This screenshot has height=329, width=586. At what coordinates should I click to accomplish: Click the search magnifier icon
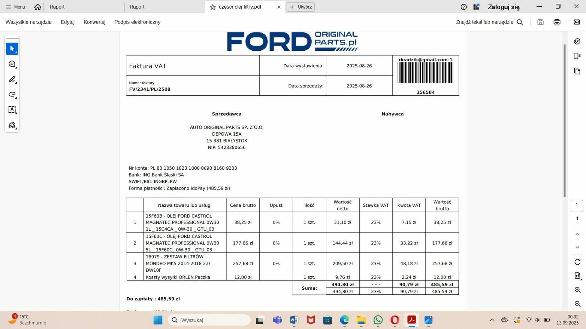pyautogui.click(x=520, y=22)
